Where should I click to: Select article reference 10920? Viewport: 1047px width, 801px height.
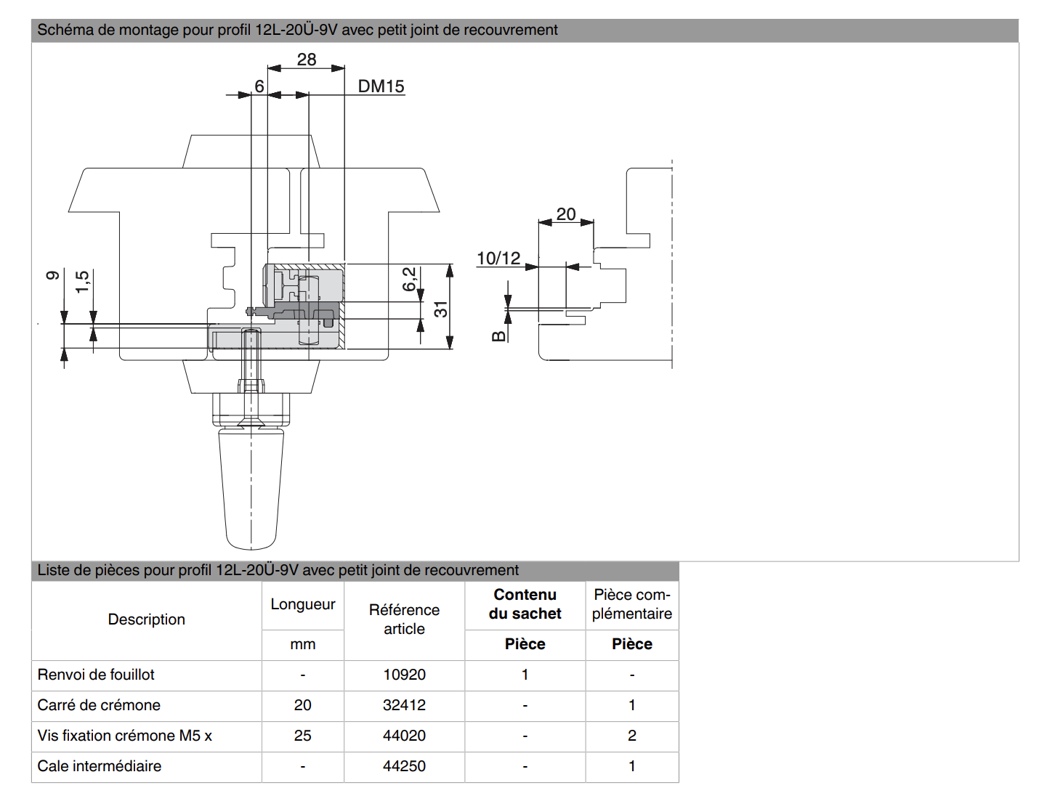pyautogui.click(x=404, y=675)
